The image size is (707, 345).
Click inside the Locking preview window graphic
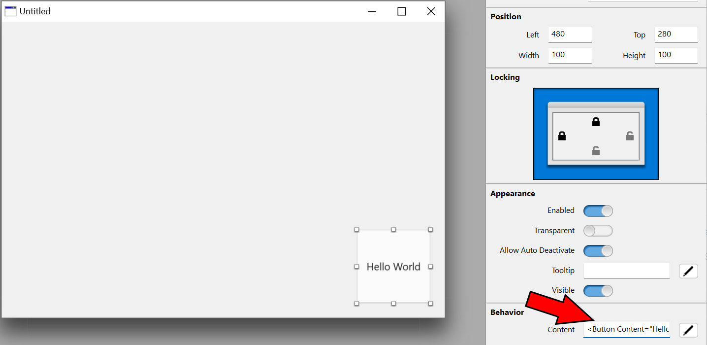[x=595, y=134]
